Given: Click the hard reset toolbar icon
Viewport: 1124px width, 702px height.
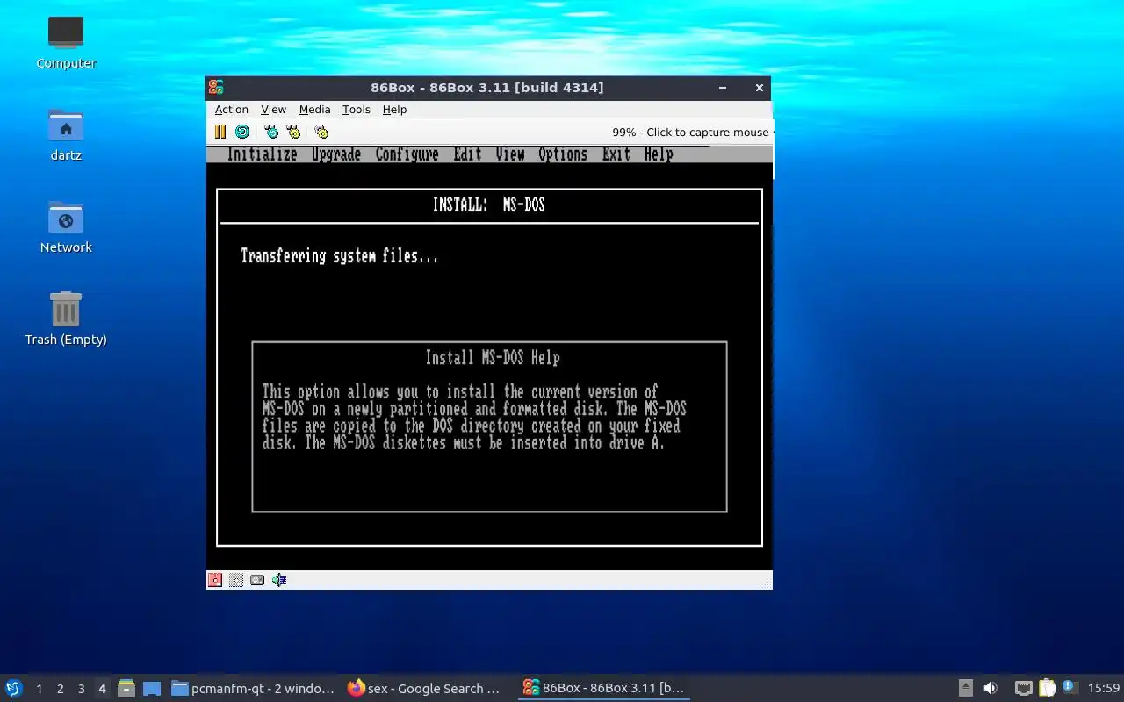Looking at the screenshot, I should coord(242,132).
